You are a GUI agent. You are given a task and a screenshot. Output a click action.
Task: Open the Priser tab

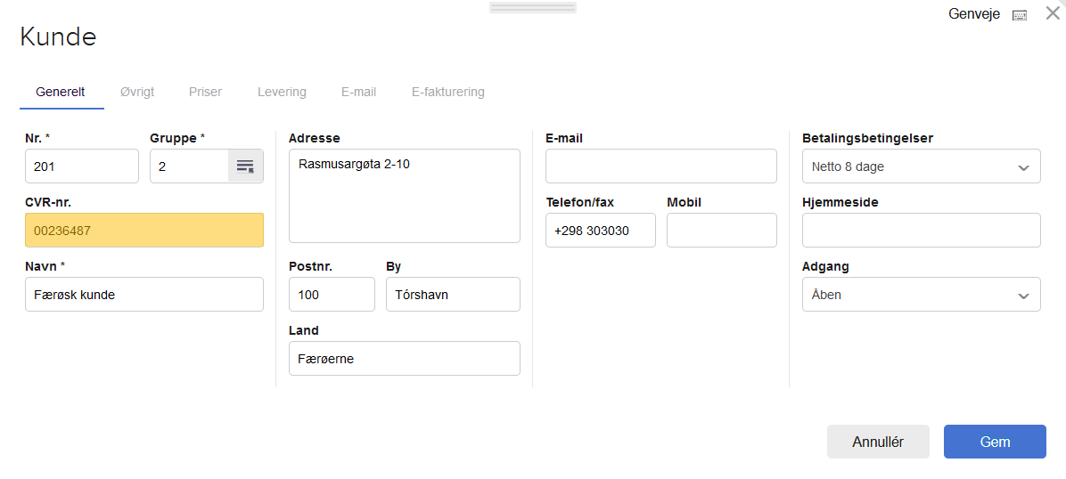coord(205,92)
